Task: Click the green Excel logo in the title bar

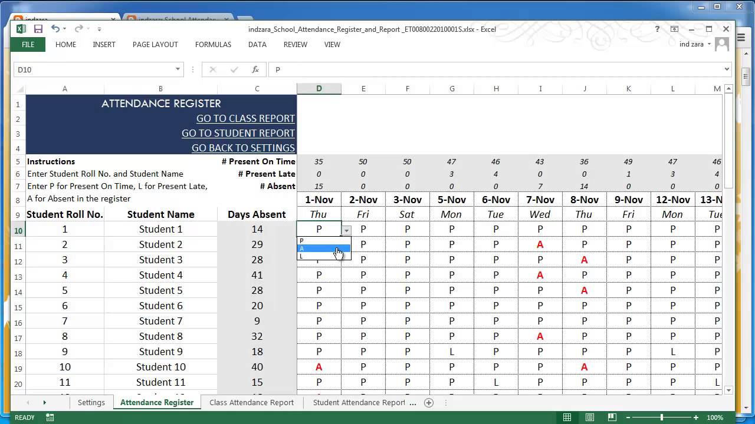Action: tap(21, 29)
